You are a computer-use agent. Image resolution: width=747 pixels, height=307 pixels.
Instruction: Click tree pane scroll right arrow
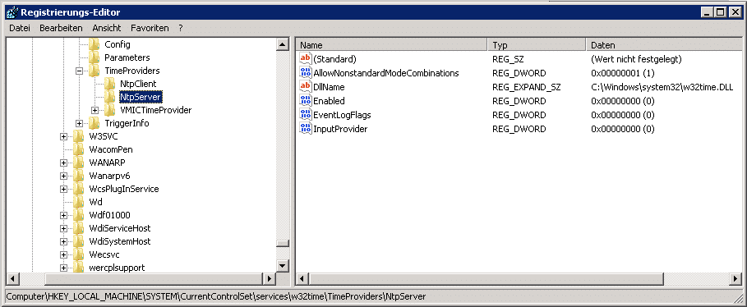[270, 279]
